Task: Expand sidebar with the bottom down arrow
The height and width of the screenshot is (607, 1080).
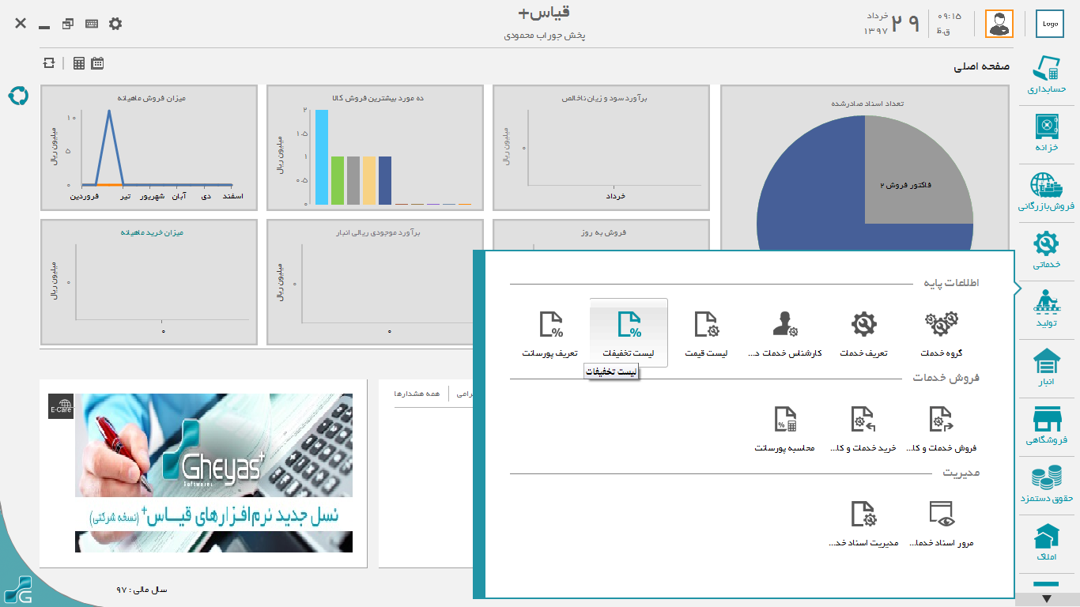Action: (x=1046, y=599)
